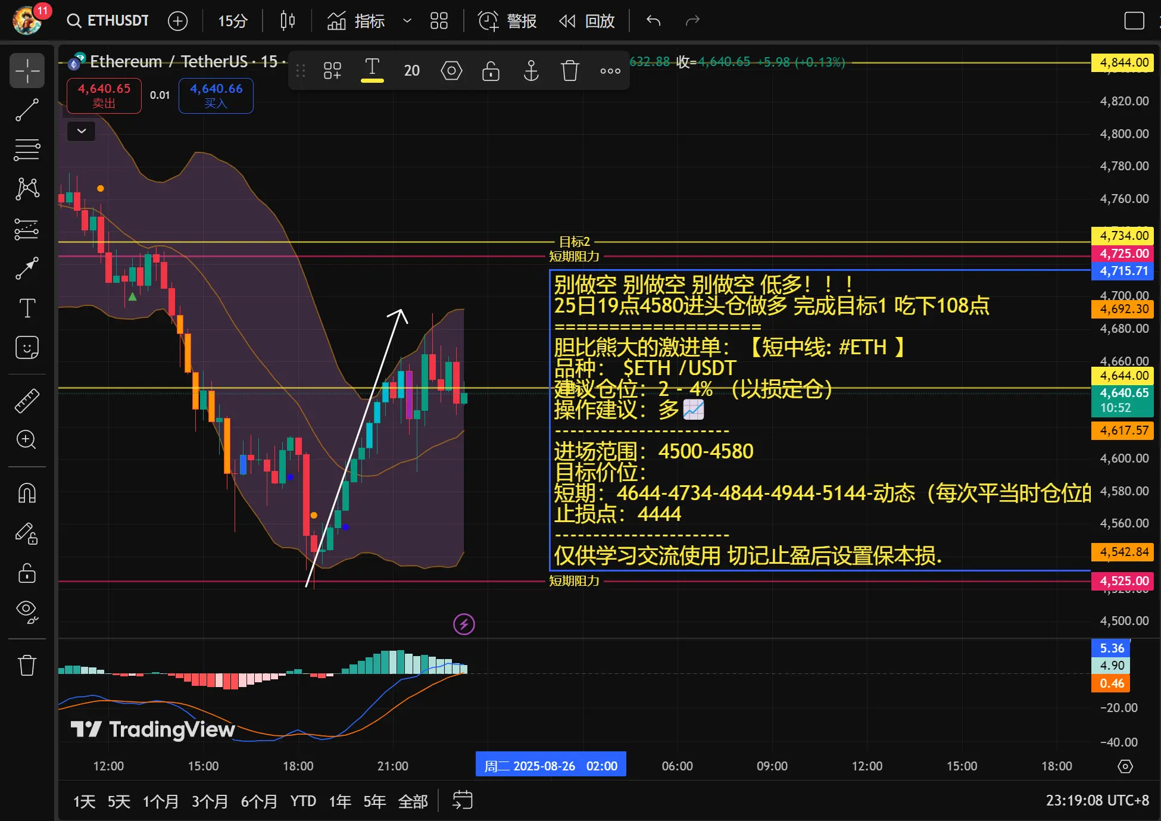Grab the floating toolbar drag handle
Viewport: 1161px width, 821px height.
pyautogui.click(x=301, y=71)
